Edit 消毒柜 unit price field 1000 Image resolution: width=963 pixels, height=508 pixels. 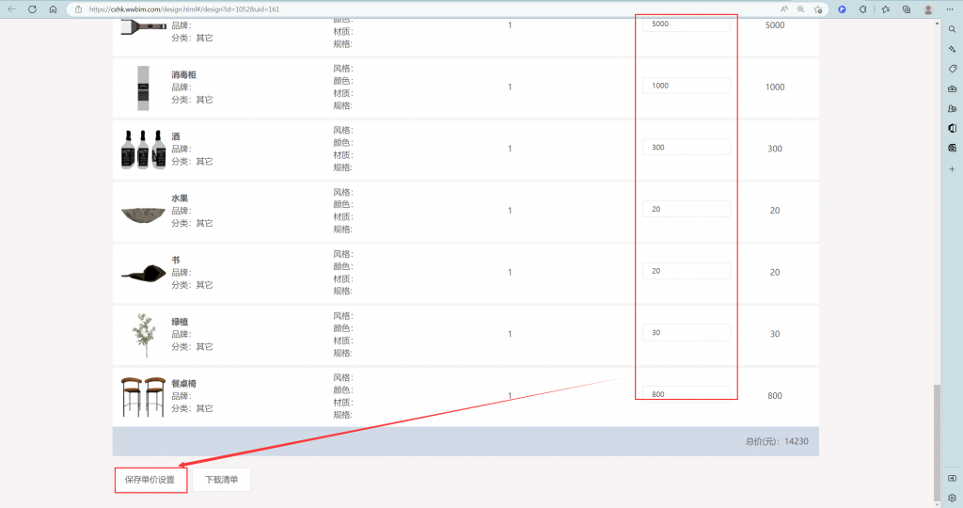point(687,86)
